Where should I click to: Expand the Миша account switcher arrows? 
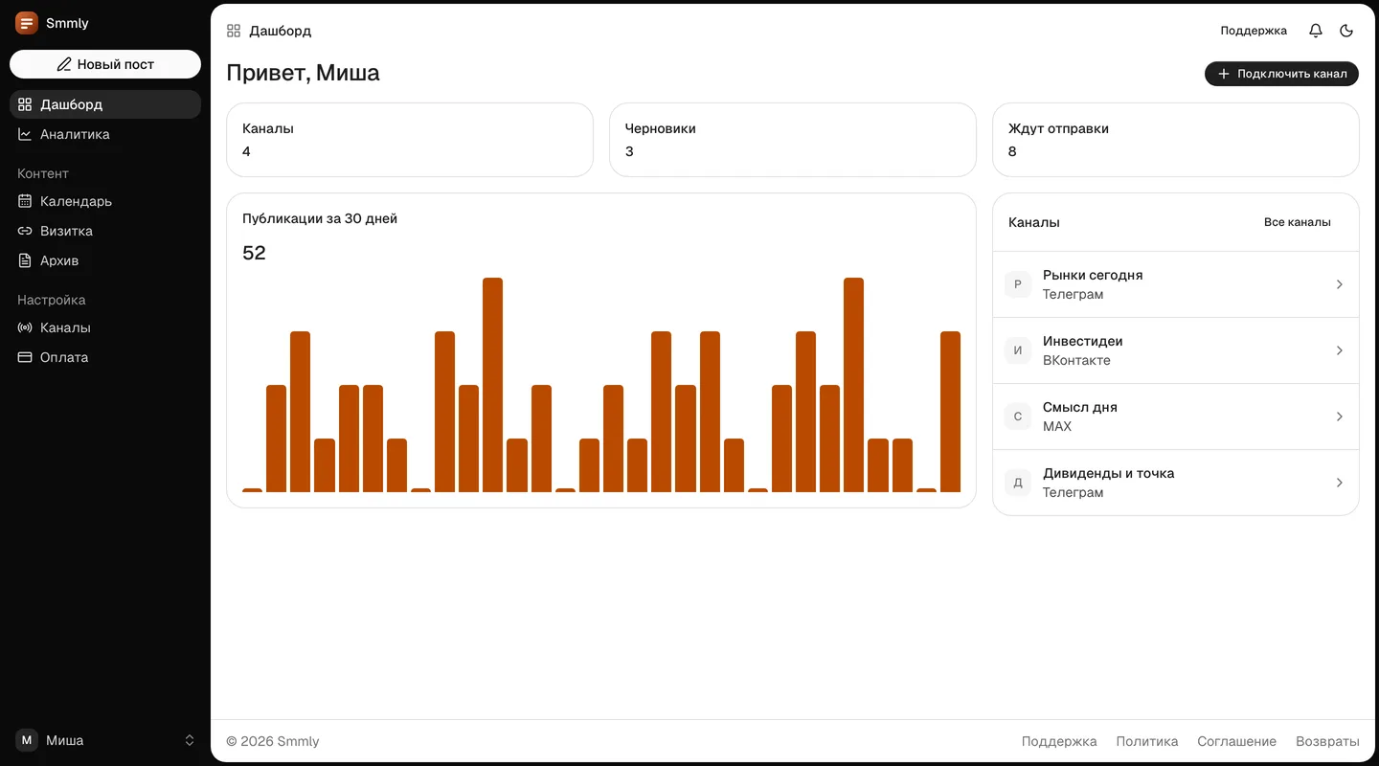(x=190, y=740)
